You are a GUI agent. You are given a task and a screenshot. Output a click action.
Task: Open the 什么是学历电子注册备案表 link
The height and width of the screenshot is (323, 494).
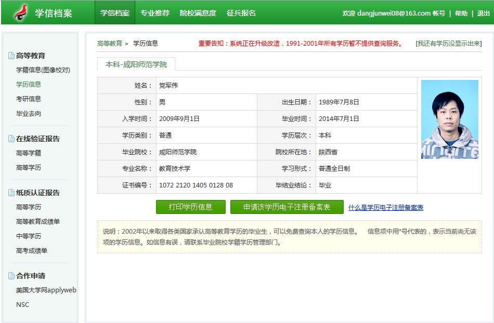(x=385, y=208)
